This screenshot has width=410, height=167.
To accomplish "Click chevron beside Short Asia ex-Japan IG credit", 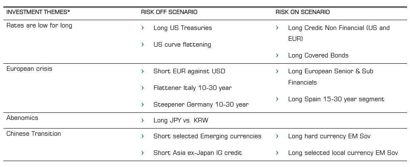I will coord(143,153).
